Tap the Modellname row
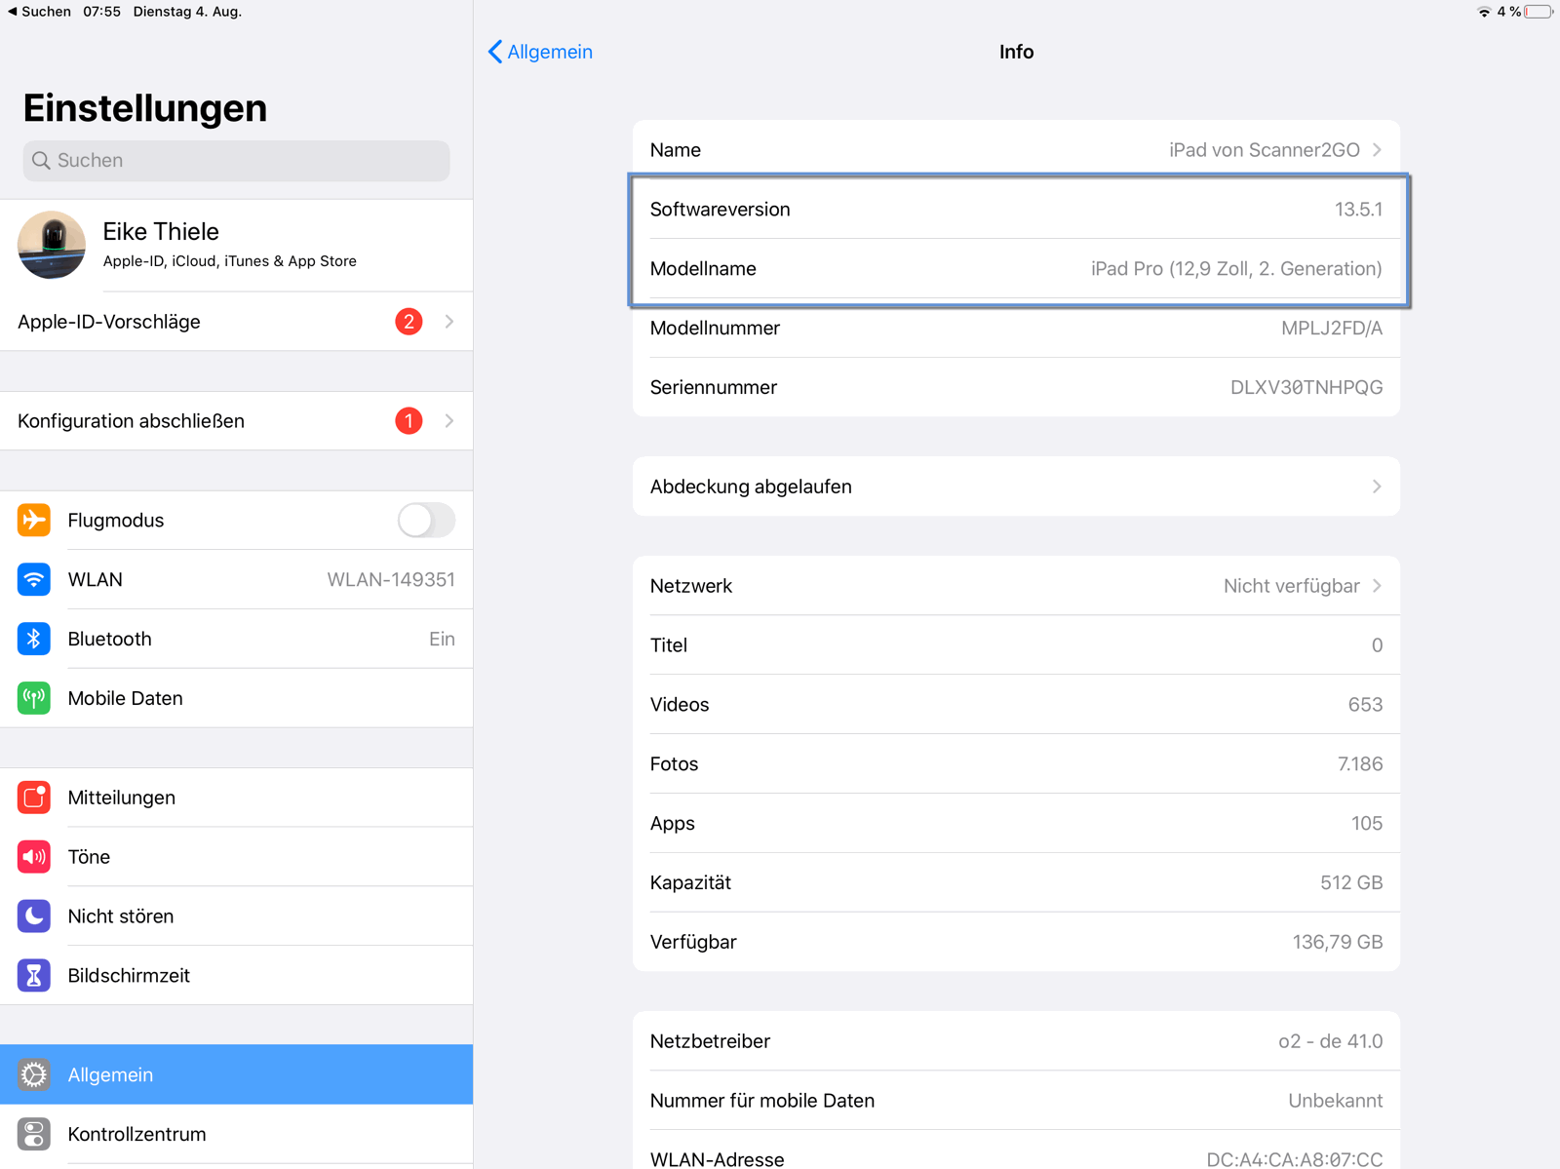Image resolution: width=1560 pixels, height=1169 pixels. pyautogui.click(x=1016, y=268)
